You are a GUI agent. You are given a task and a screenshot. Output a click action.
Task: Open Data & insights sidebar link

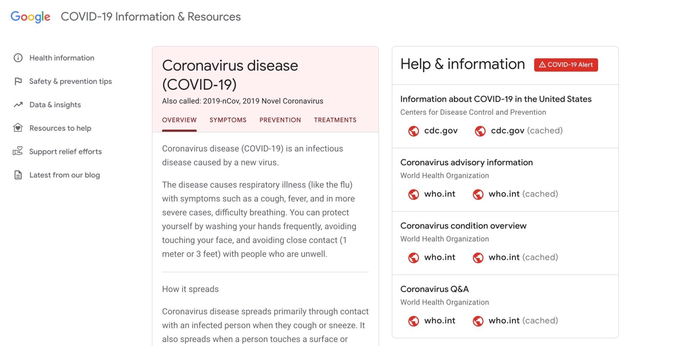pos(55,105)
